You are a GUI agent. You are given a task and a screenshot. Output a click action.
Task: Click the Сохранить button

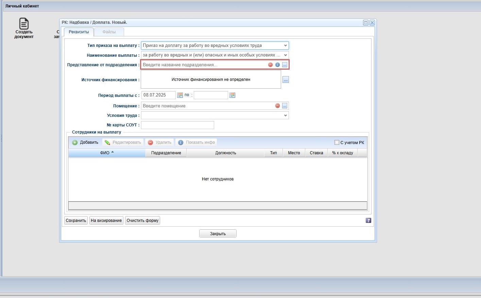(x=76, y=221)
